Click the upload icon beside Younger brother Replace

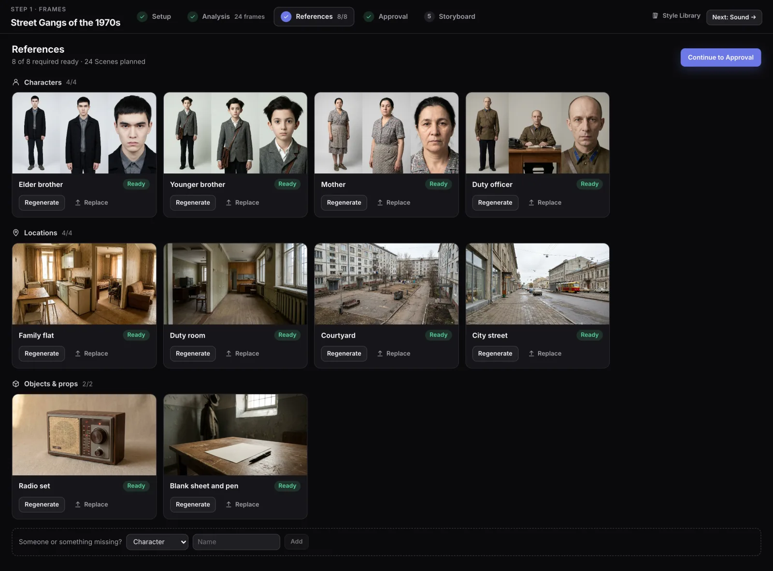(x=229, y=202)
